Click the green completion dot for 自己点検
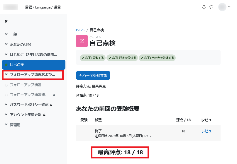The width and height of the screenshot is (237, 164). (x=6, y=65)
